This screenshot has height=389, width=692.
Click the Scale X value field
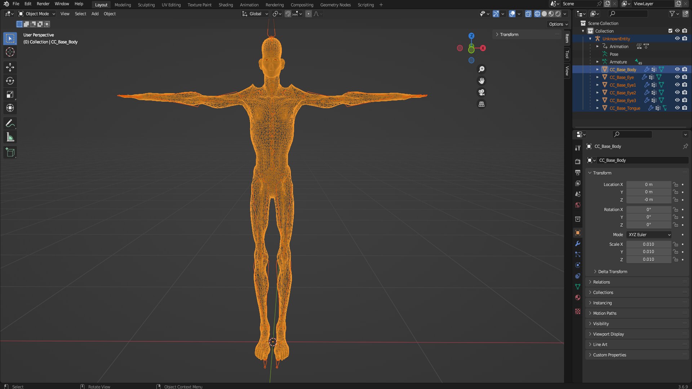tap(648, 244)
